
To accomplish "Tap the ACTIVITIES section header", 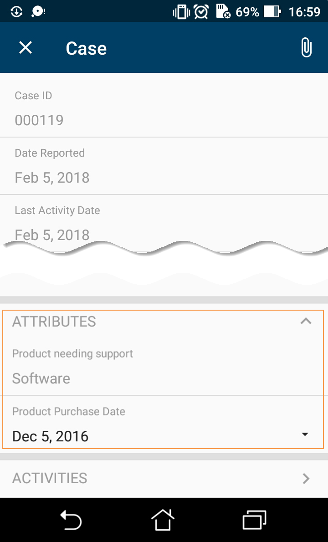I will (50, 478).
